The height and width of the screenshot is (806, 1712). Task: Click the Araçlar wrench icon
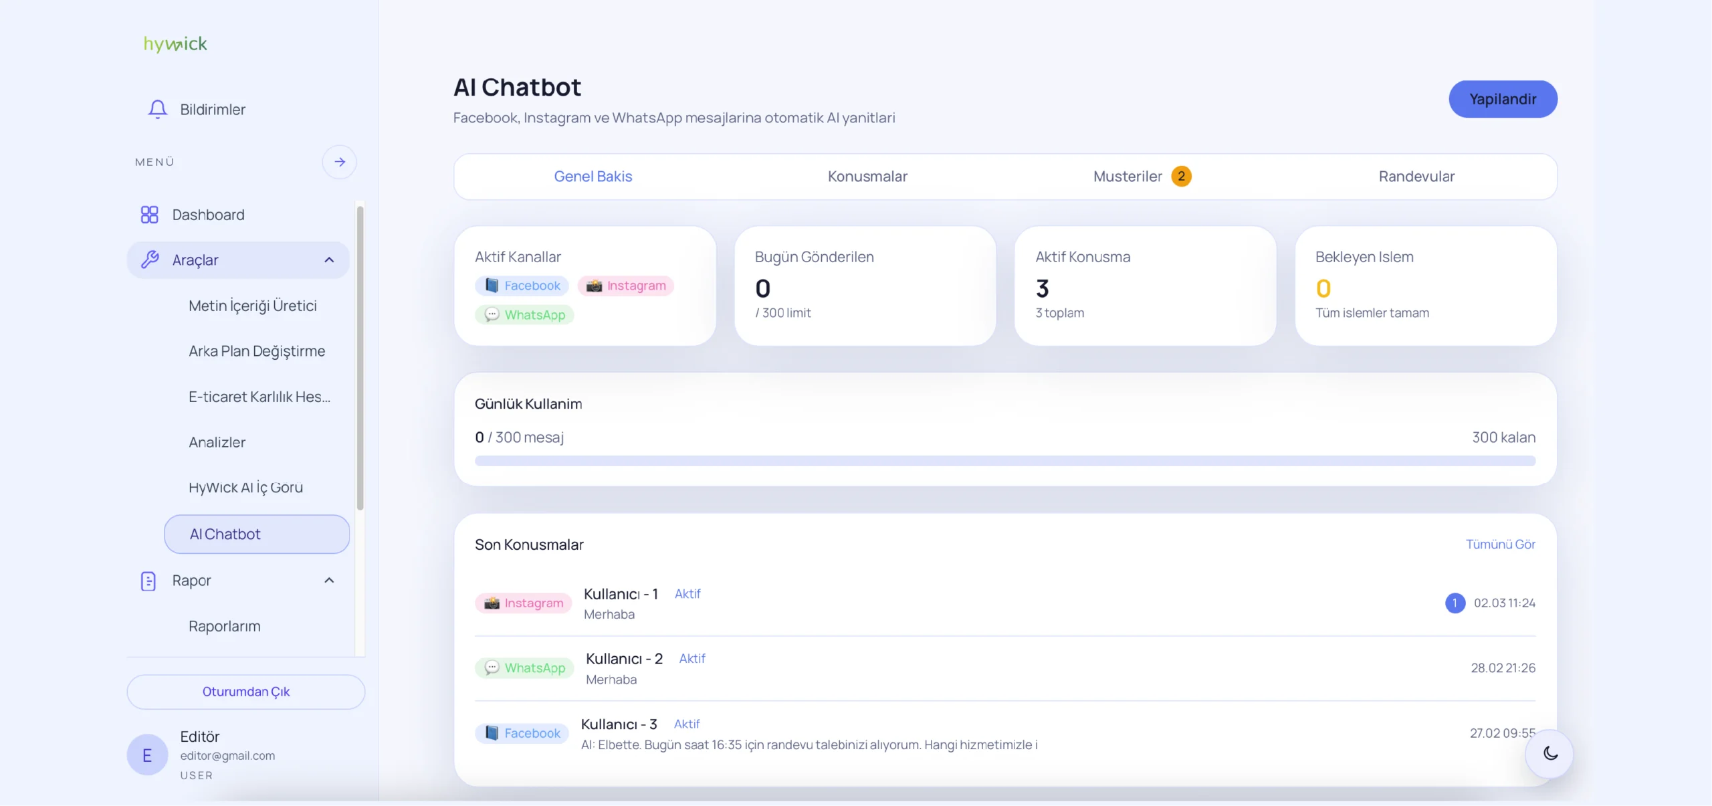pyautogui.click(x=150, y=260)
